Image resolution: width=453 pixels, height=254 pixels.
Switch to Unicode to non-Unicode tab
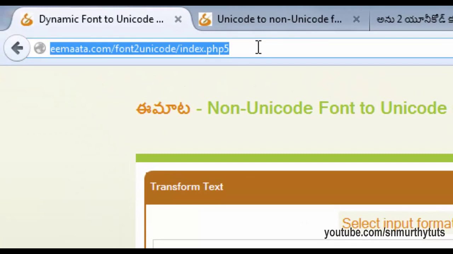pyautogui.click(x=280, y=19)
